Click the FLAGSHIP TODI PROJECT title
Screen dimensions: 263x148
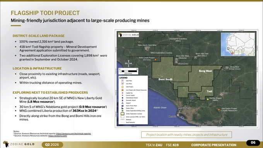tap(45, 13)
